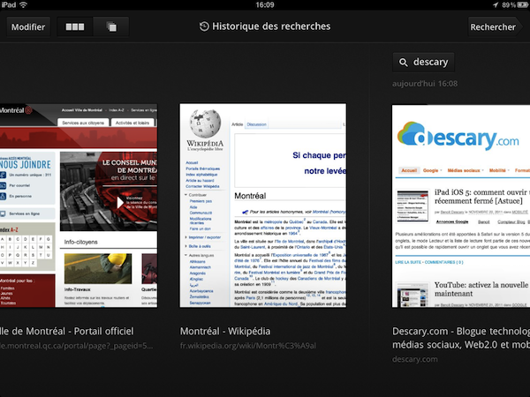The image size is (530, 397).
Task: Open the Montréal Wikipédia page thumbnail
Action: [263, 206]
